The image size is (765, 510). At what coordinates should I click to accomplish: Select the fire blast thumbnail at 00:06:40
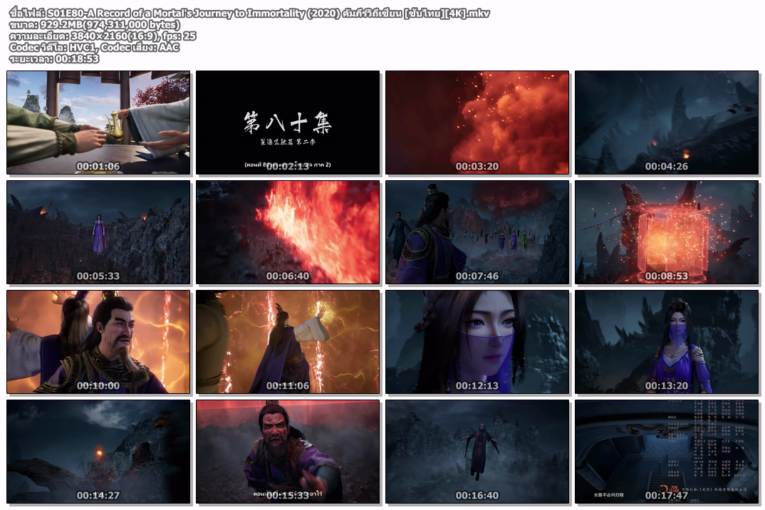pyautogui.click(x=288, y=232)
